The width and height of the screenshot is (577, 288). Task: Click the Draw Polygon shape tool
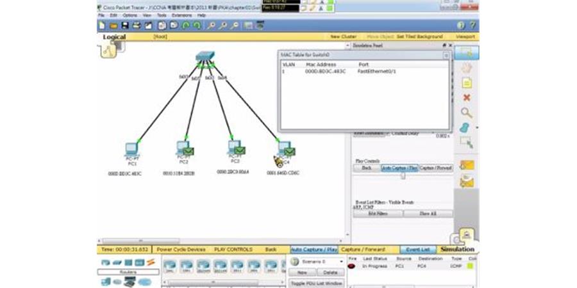(466, 127)
